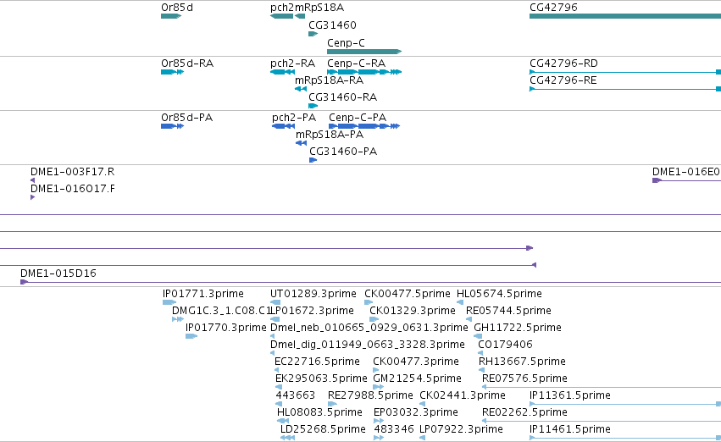This screenshot has height=442, width=721.
Task: Click the DME1-003F17.R clone end
Action: (x=33, y=180)
